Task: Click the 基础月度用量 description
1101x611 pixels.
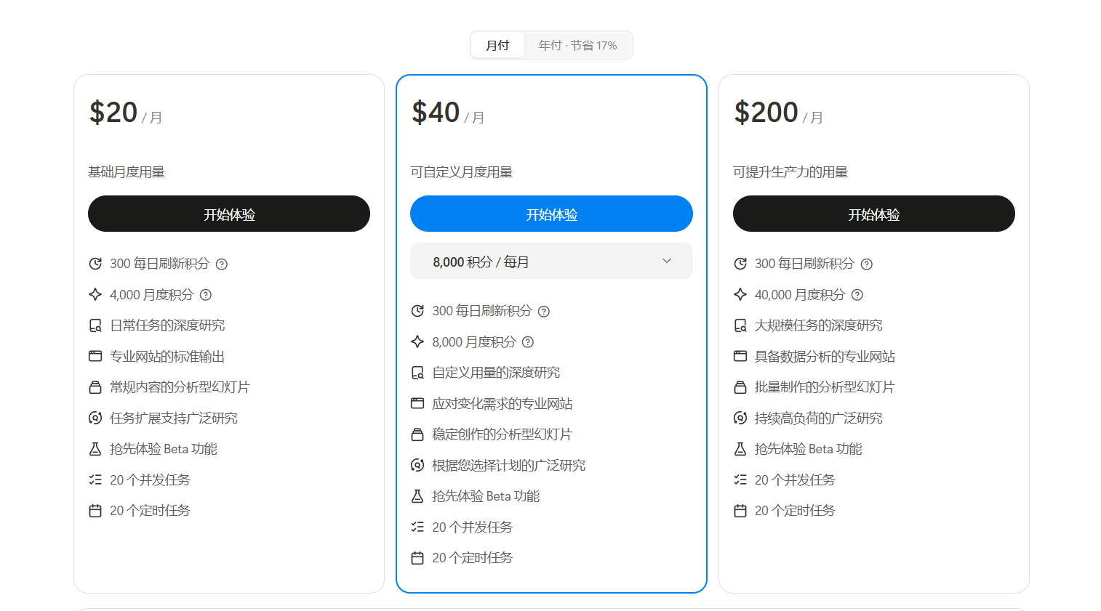Action: coord(127,172)
